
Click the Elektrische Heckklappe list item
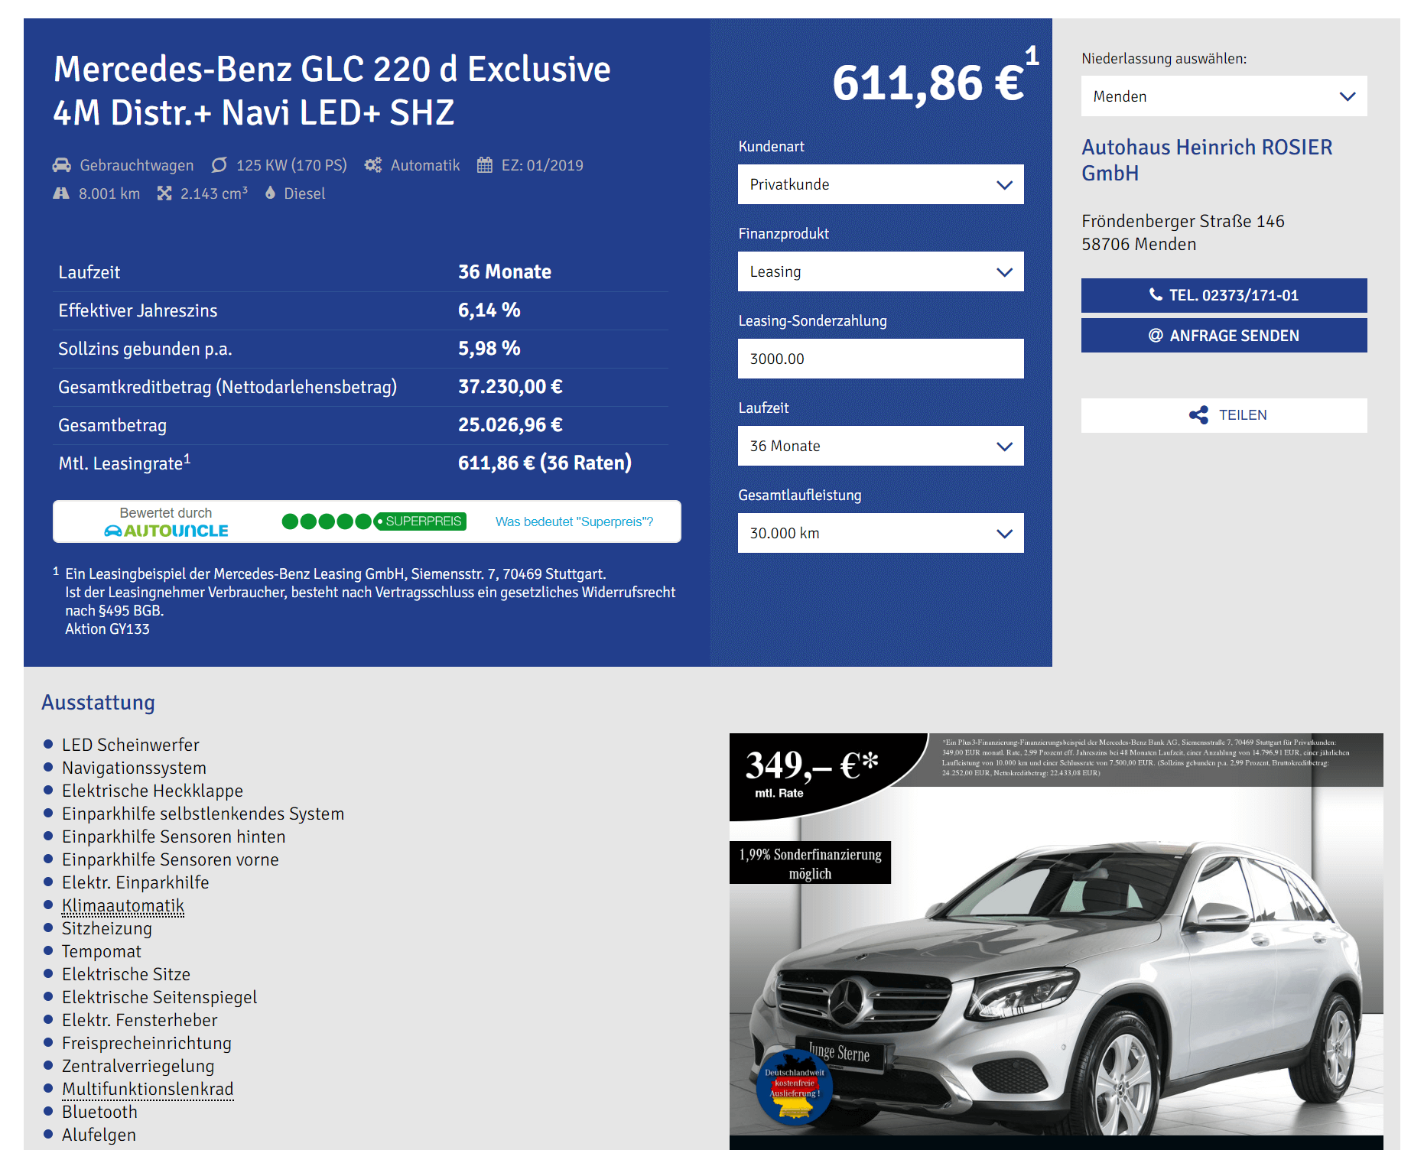click(x=152, y=791)
